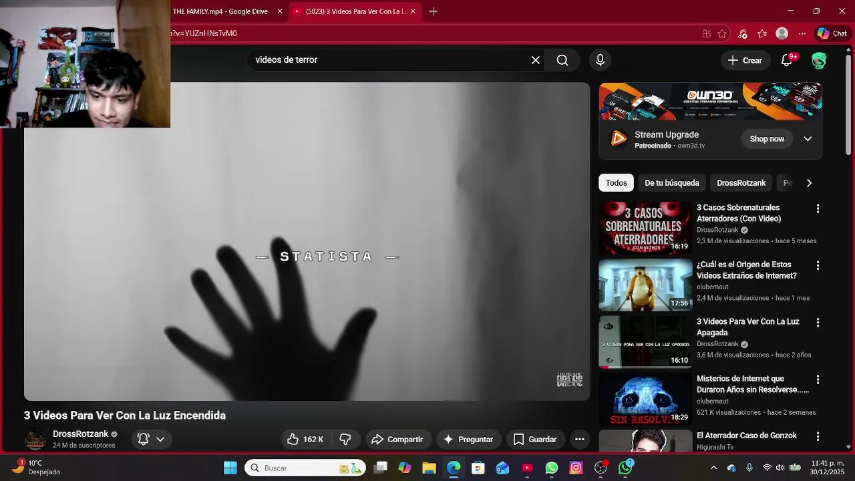The image size is (855, 481).
Task: Open Edge split screen/apps grid icon
Action: pos(706,33)
